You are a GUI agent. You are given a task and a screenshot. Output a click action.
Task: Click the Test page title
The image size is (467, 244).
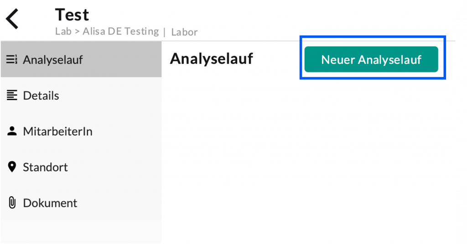tap(72, 15)
